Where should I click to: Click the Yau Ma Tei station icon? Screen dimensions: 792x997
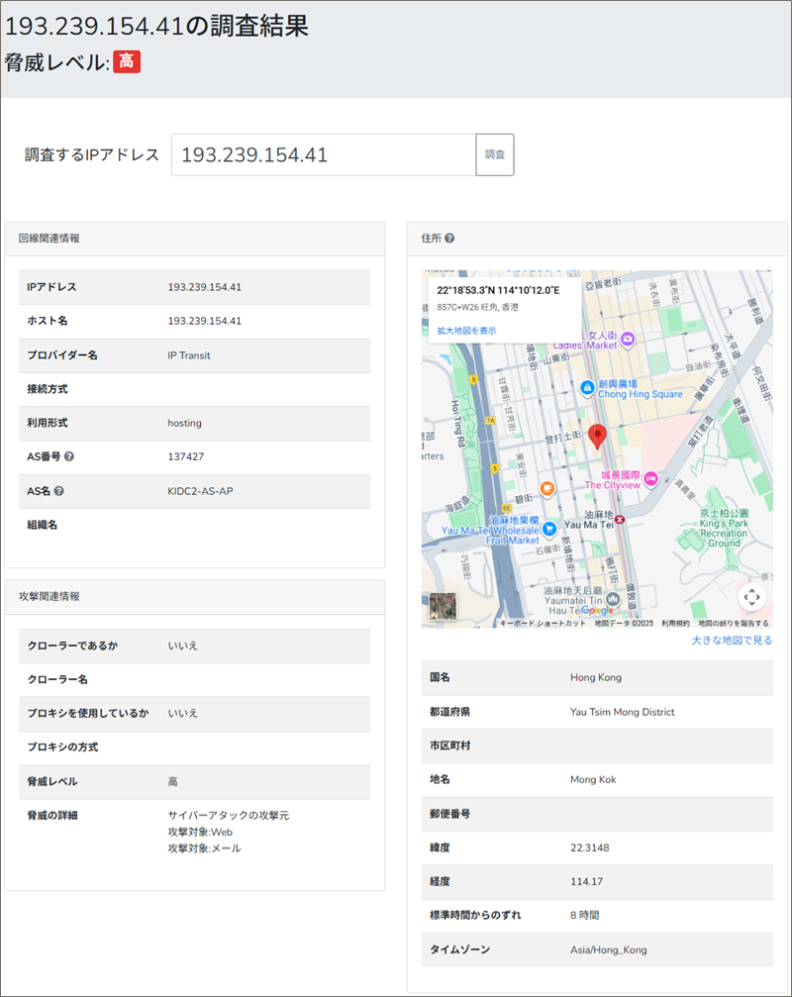coord(620,519)
